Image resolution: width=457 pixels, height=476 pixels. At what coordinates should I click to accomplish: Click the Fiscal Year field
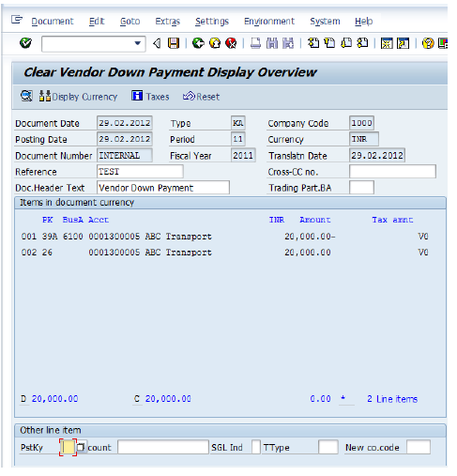tap(243, 155)
